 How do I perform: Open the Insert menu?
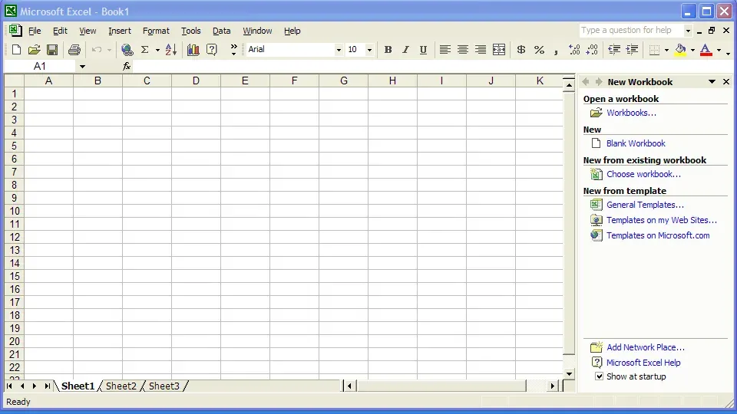pyautogui.click(x=120, y=31)
